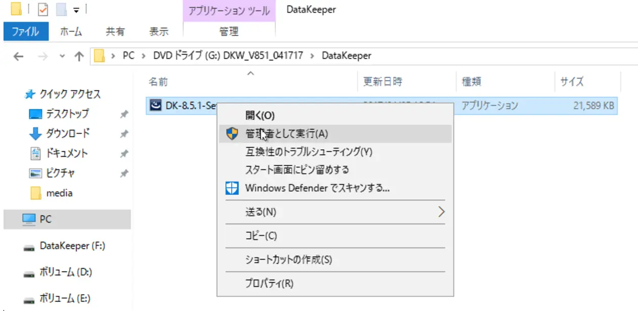The width and height of the screenshot is (638, 311).
Task: Click the pin icon next to ピクチャ
Action: 124,174
